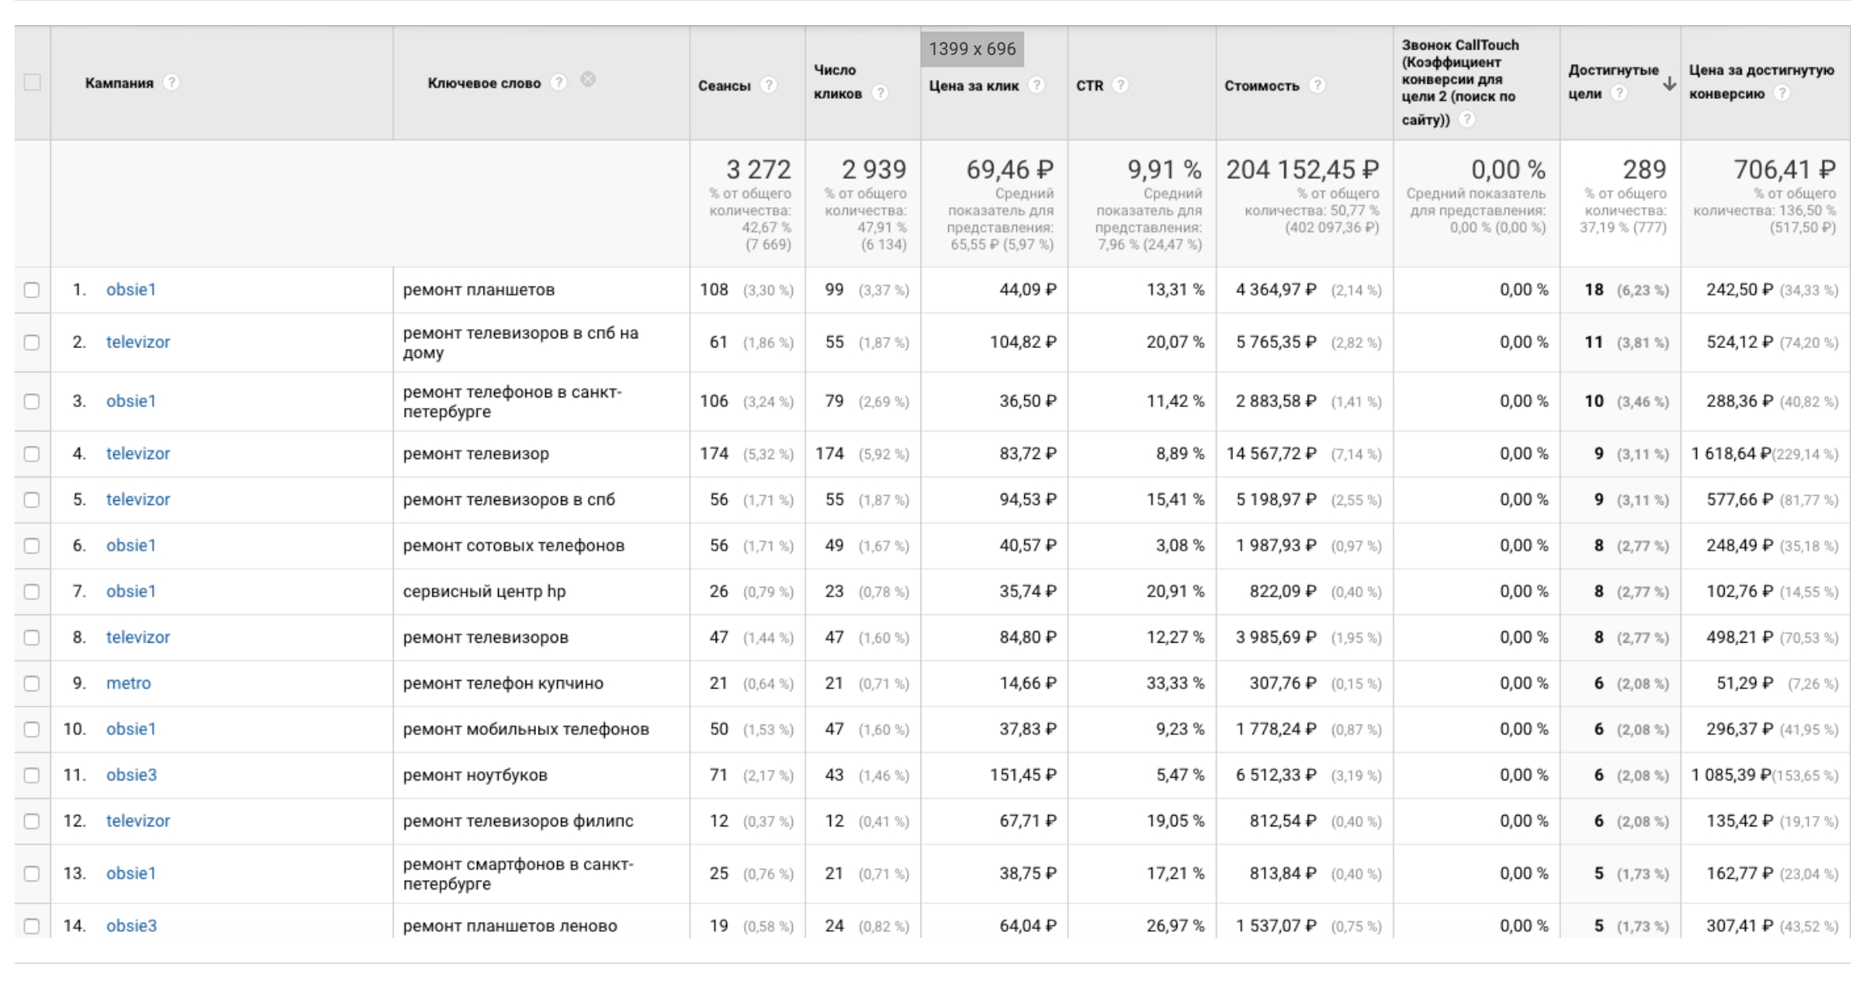Click conversion price 1 618,64 ₽
The height and width of the screenshot is (981, 1872).
coord(1731,454)
